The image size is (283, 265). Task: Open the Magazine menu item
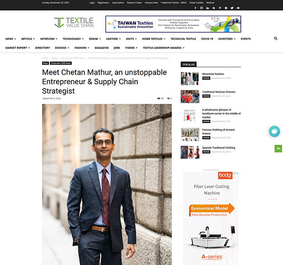(x=102, y=48)
